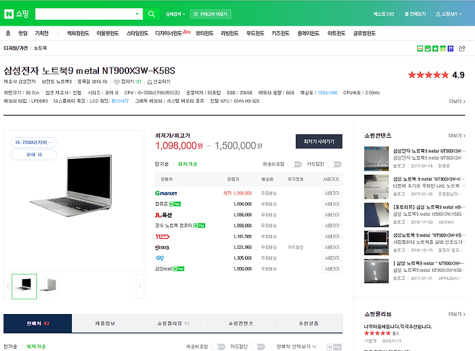Toggle 배송비포함 switch in top seller list

(x=295, y=164)
